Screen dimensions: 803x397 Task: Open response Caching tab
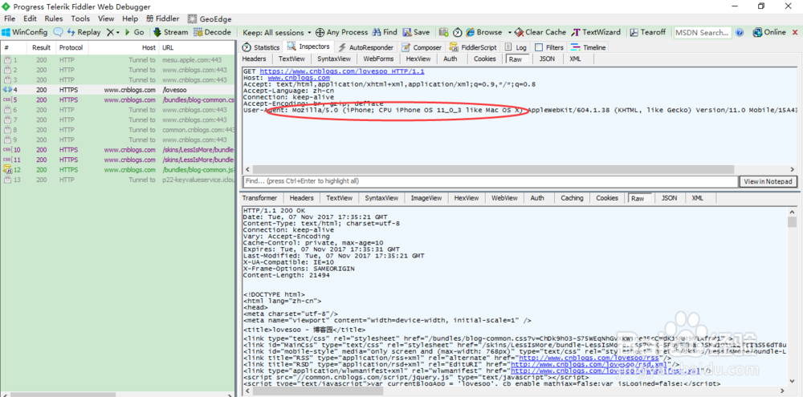(572, 198)
